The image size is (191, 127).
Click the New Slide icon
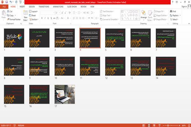(25, 13)
